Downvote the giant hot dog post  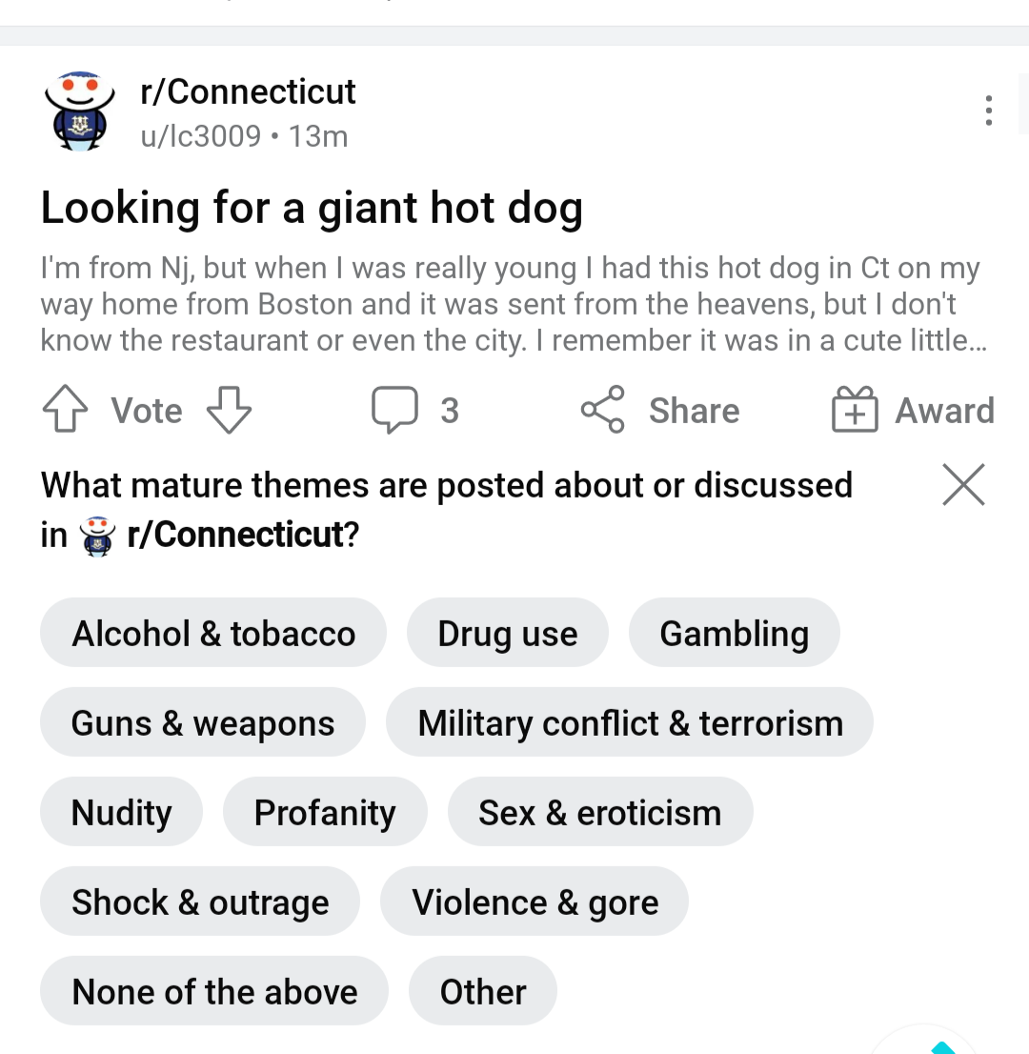pos(229,411)
